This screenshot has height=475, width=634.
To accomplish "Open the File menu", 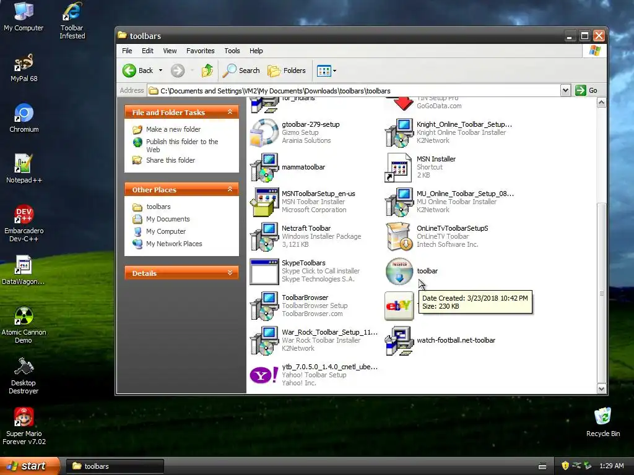I will point(127,51).
